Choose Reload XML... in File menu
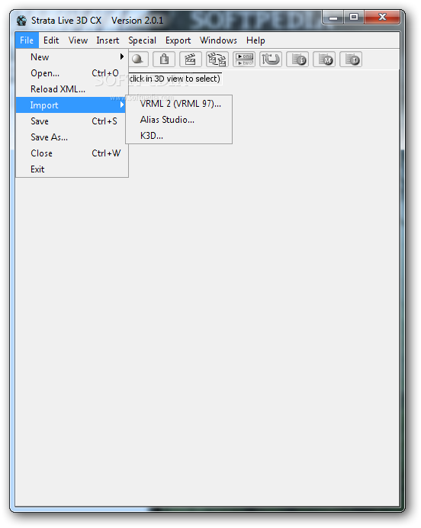The height and width of the screenshot is (528, 421). [72, 89]
